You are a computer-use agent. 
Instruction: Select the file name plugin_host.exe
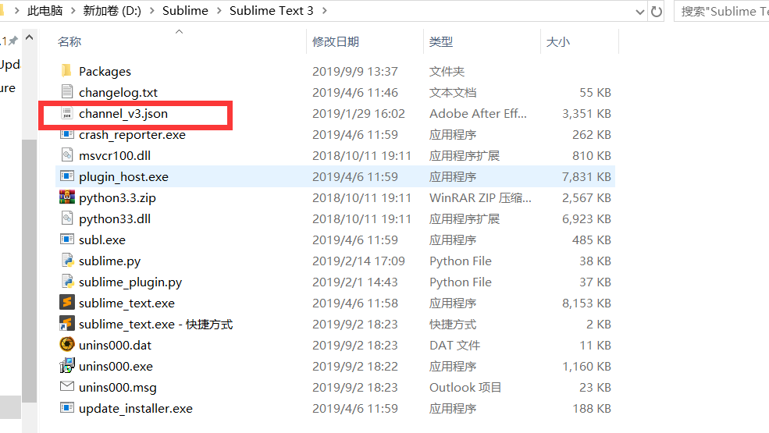tap(123, 177)
